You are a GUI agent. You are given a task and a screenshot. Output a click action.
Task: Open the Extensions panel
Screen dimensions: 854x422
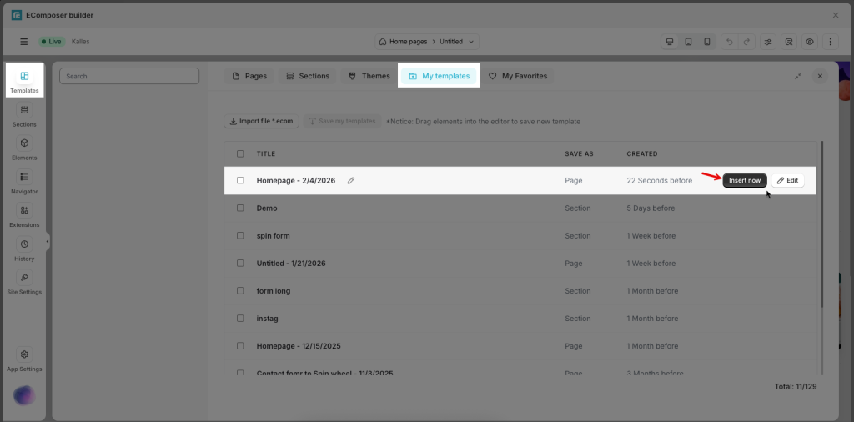[24, 215]
